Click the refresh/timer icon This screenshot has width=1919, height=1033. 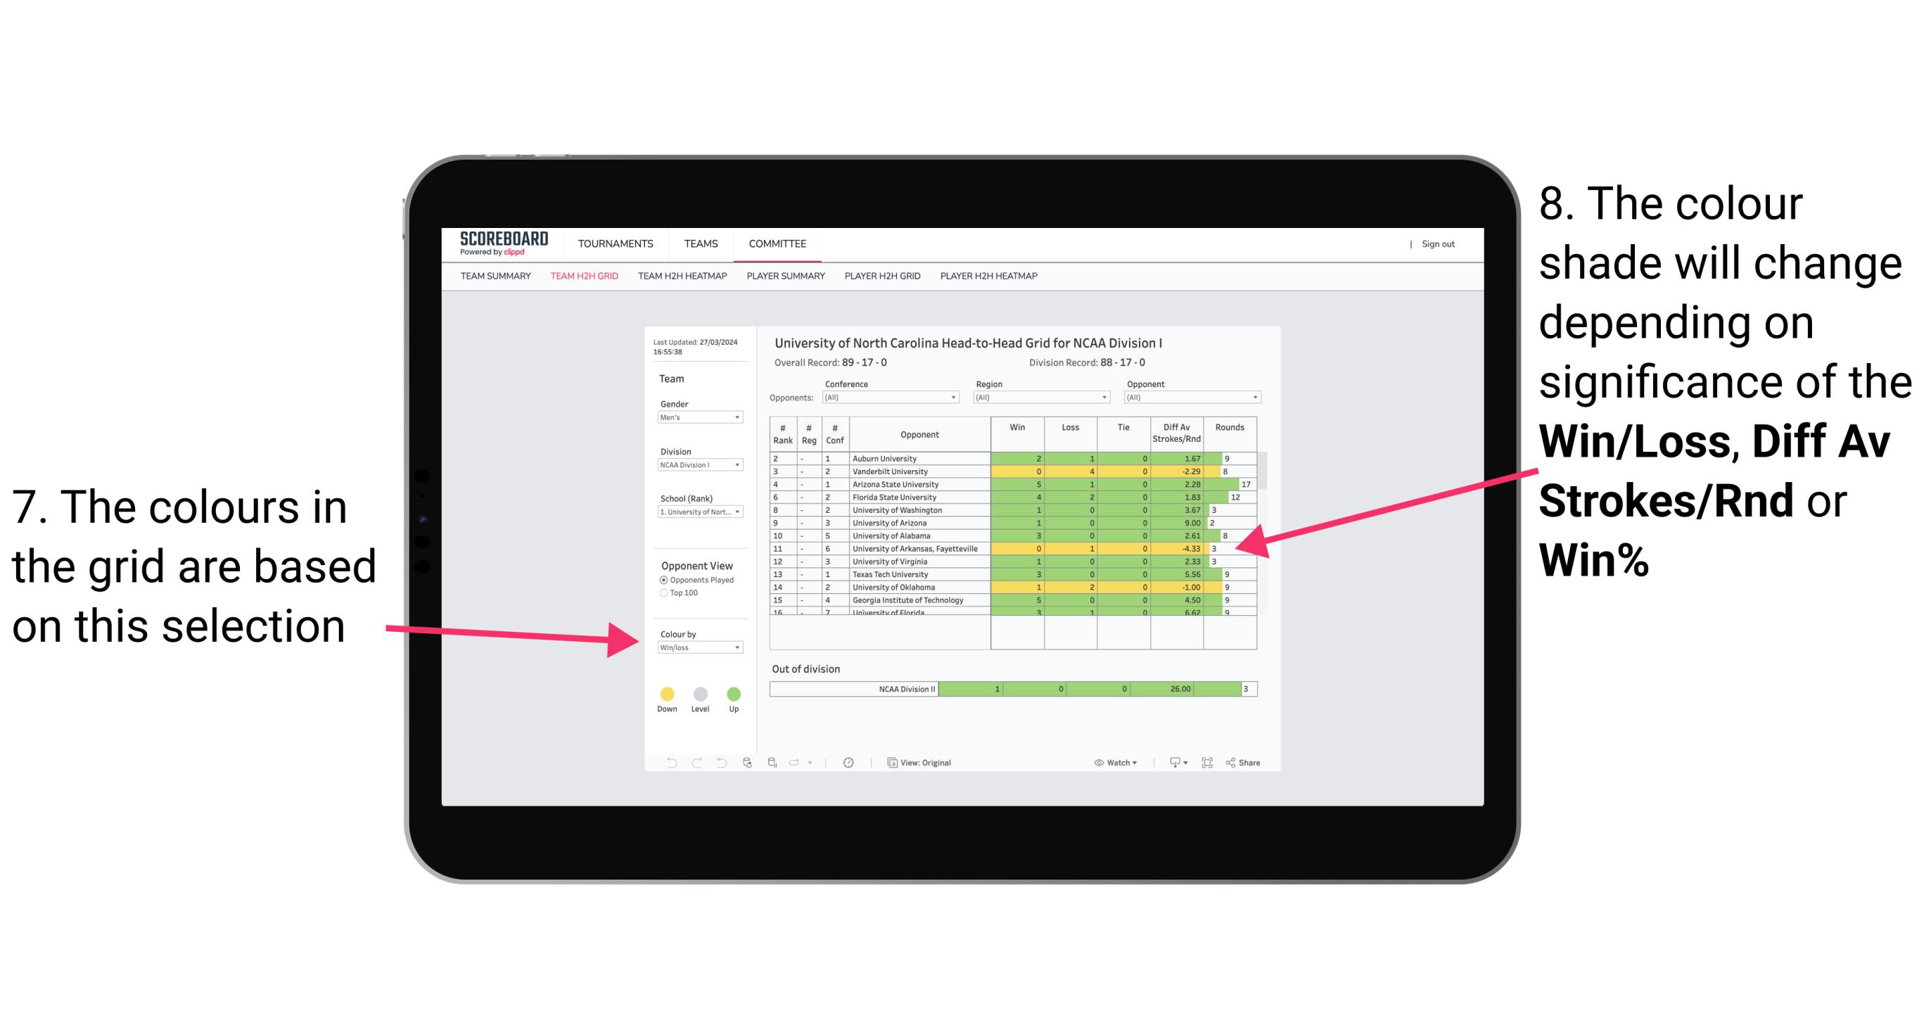pyautogui.click(x=850, y=761)
